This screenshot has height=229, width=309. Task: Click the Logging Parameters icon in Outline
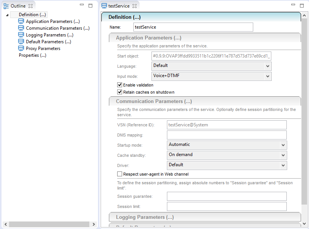coord(21,35)
